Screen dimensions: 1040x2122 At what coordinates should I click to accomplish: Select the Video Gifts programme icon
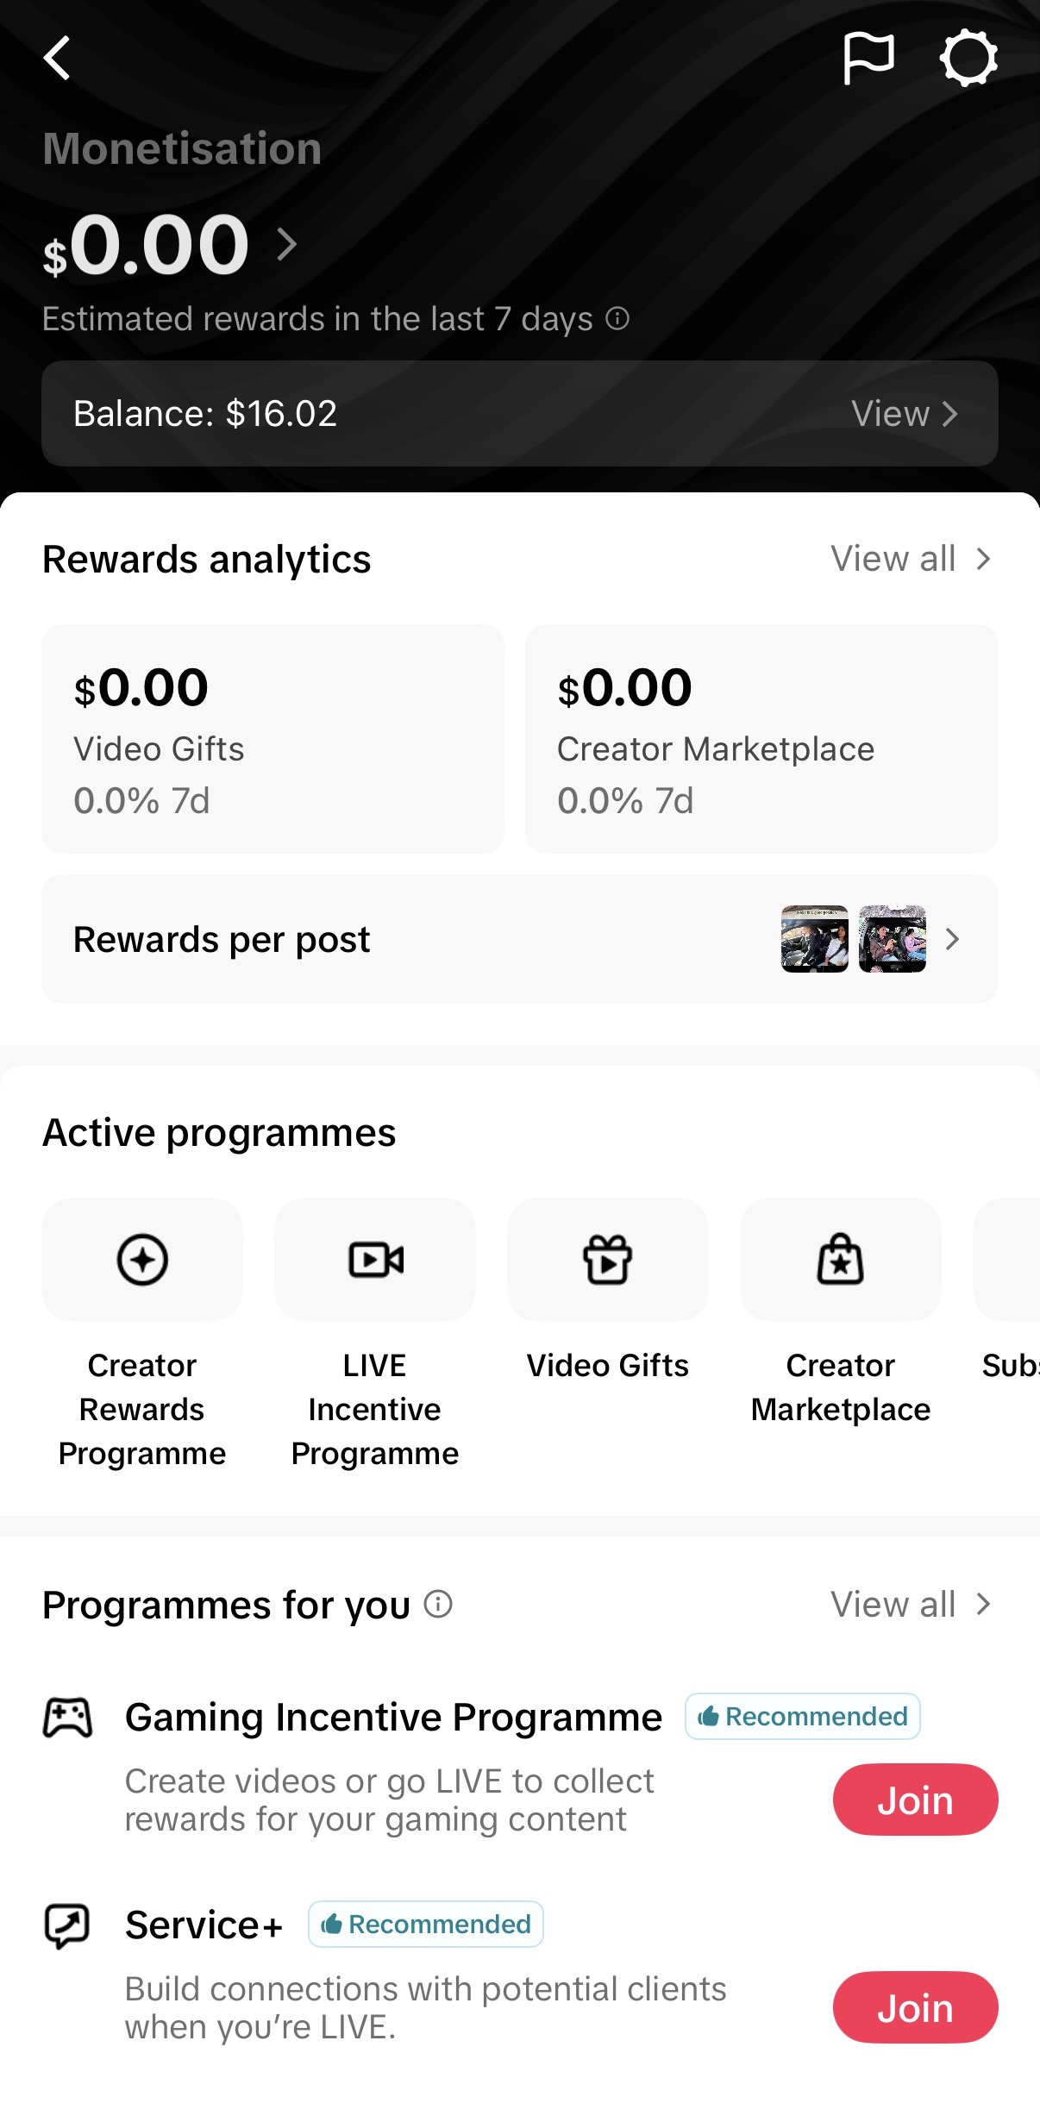tap(608, 1259)
